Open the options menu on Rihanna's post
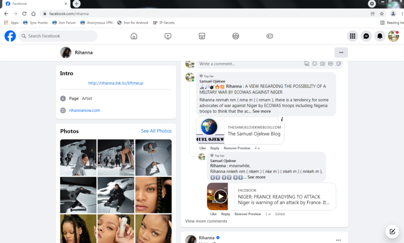The height and width of the screenshot is (243, 404). click(338, 240)
